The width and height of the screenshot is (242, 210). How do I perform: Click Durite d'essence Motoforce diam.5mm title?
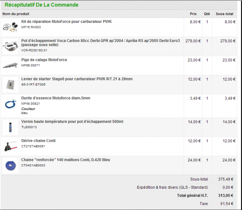pos(56,98)
